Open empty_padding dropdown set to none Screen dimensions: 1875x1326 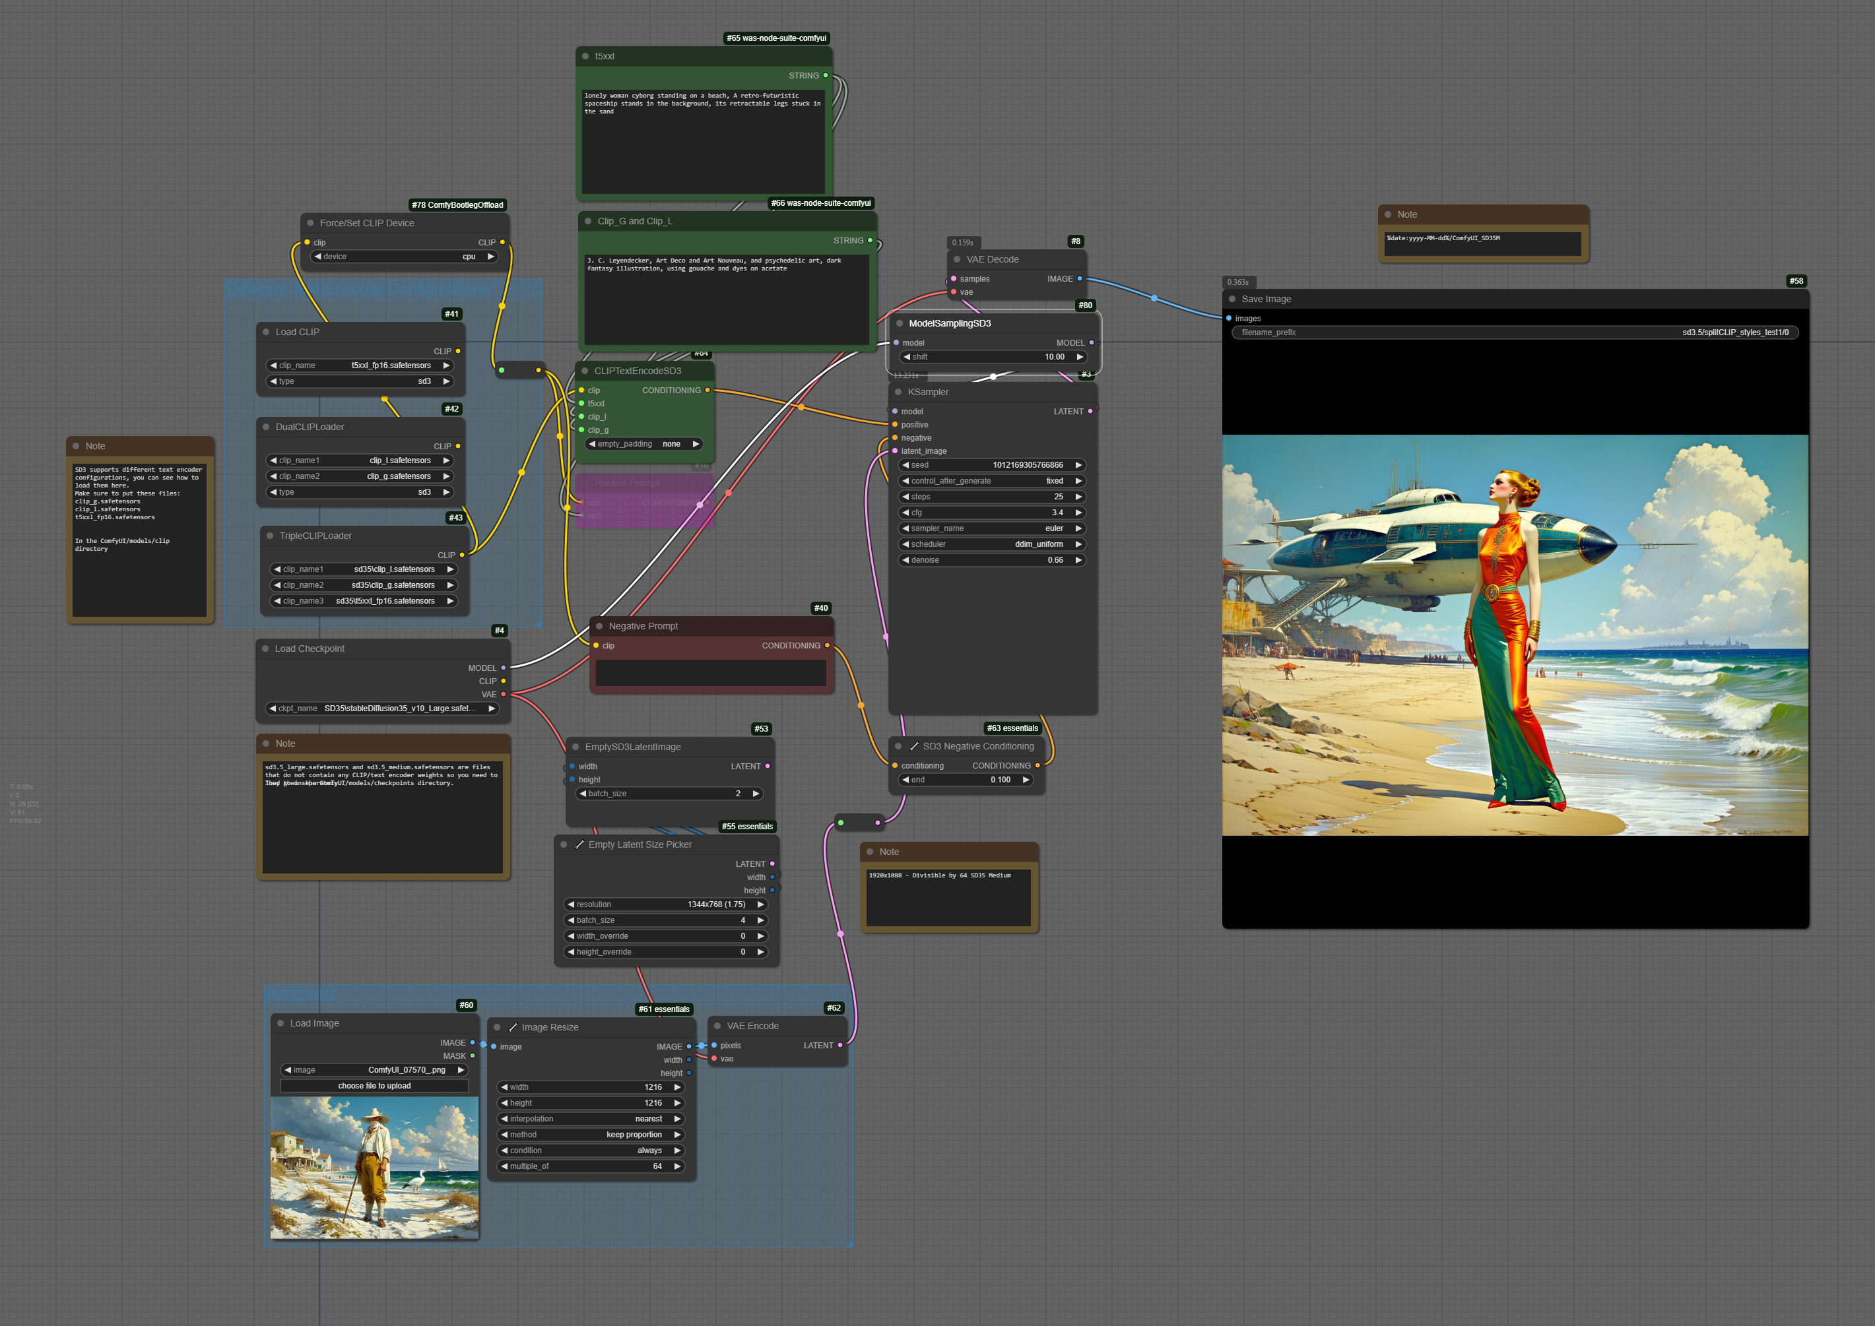[643, 444]
